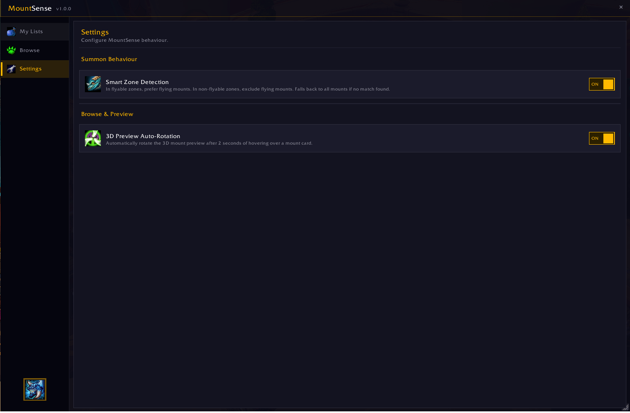Switch to the Browse sidebar tab
This screenshot has height=413, width=630.
[x=35, y=50]
